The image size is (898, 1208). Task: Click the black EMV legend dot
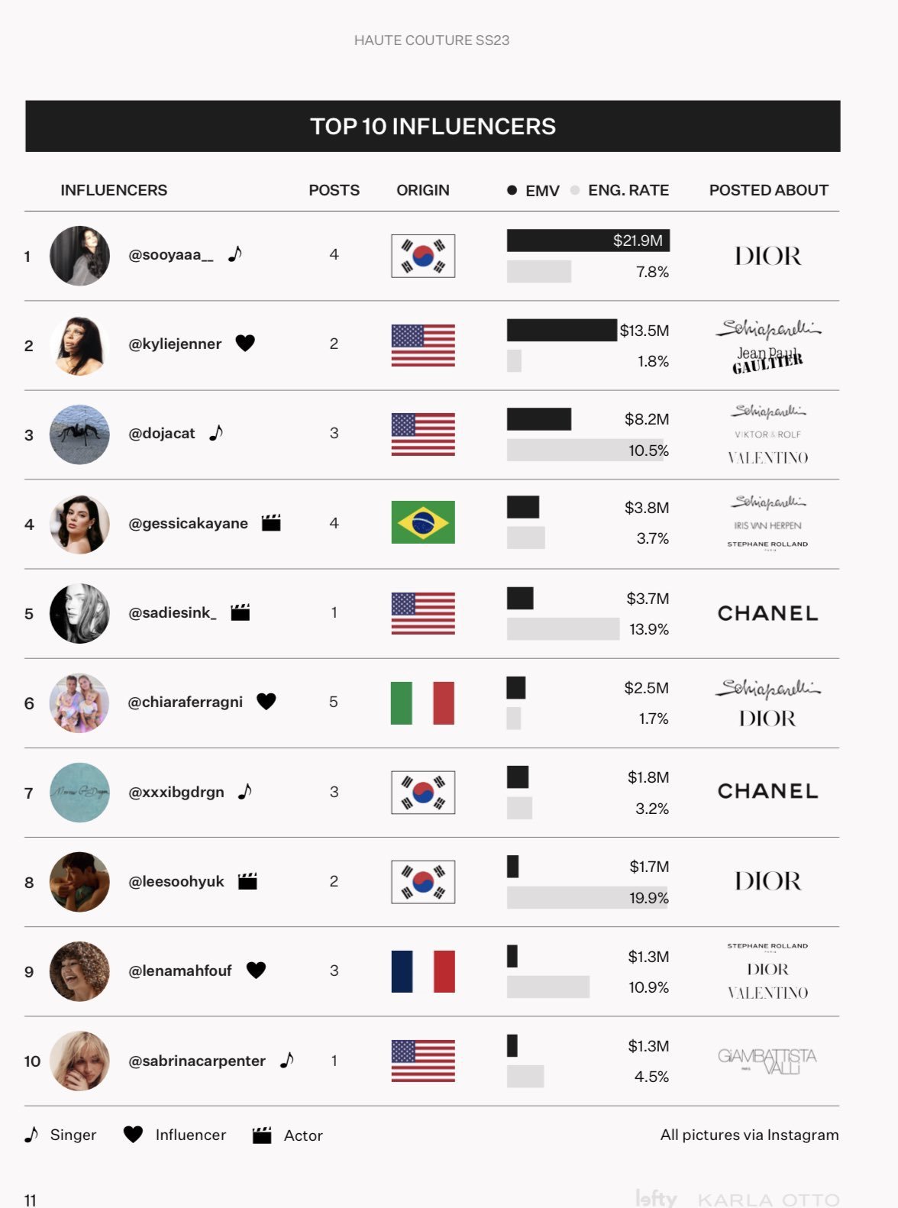point(512,190)
